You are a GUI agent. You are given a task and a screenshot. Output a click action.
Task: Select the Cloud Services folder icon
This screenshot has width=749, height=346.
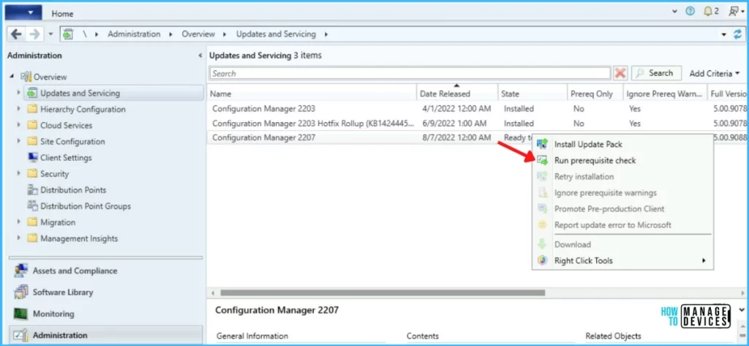[32, 126]
